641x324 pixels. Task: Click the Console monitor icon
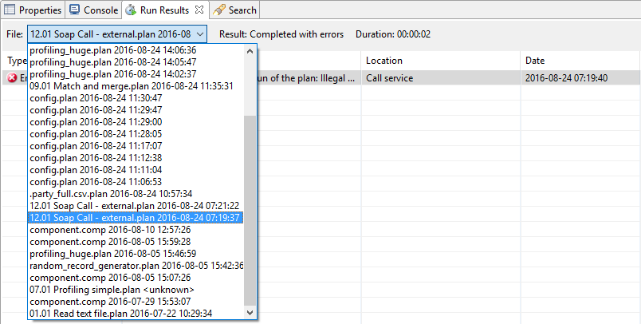click(x=74, y=10)
